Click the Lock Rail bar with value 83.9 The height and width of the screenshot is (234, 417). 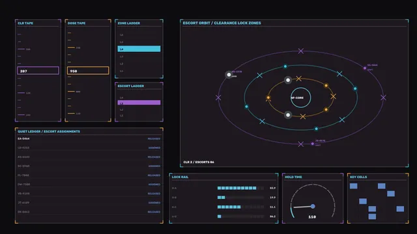click(240, 188)
